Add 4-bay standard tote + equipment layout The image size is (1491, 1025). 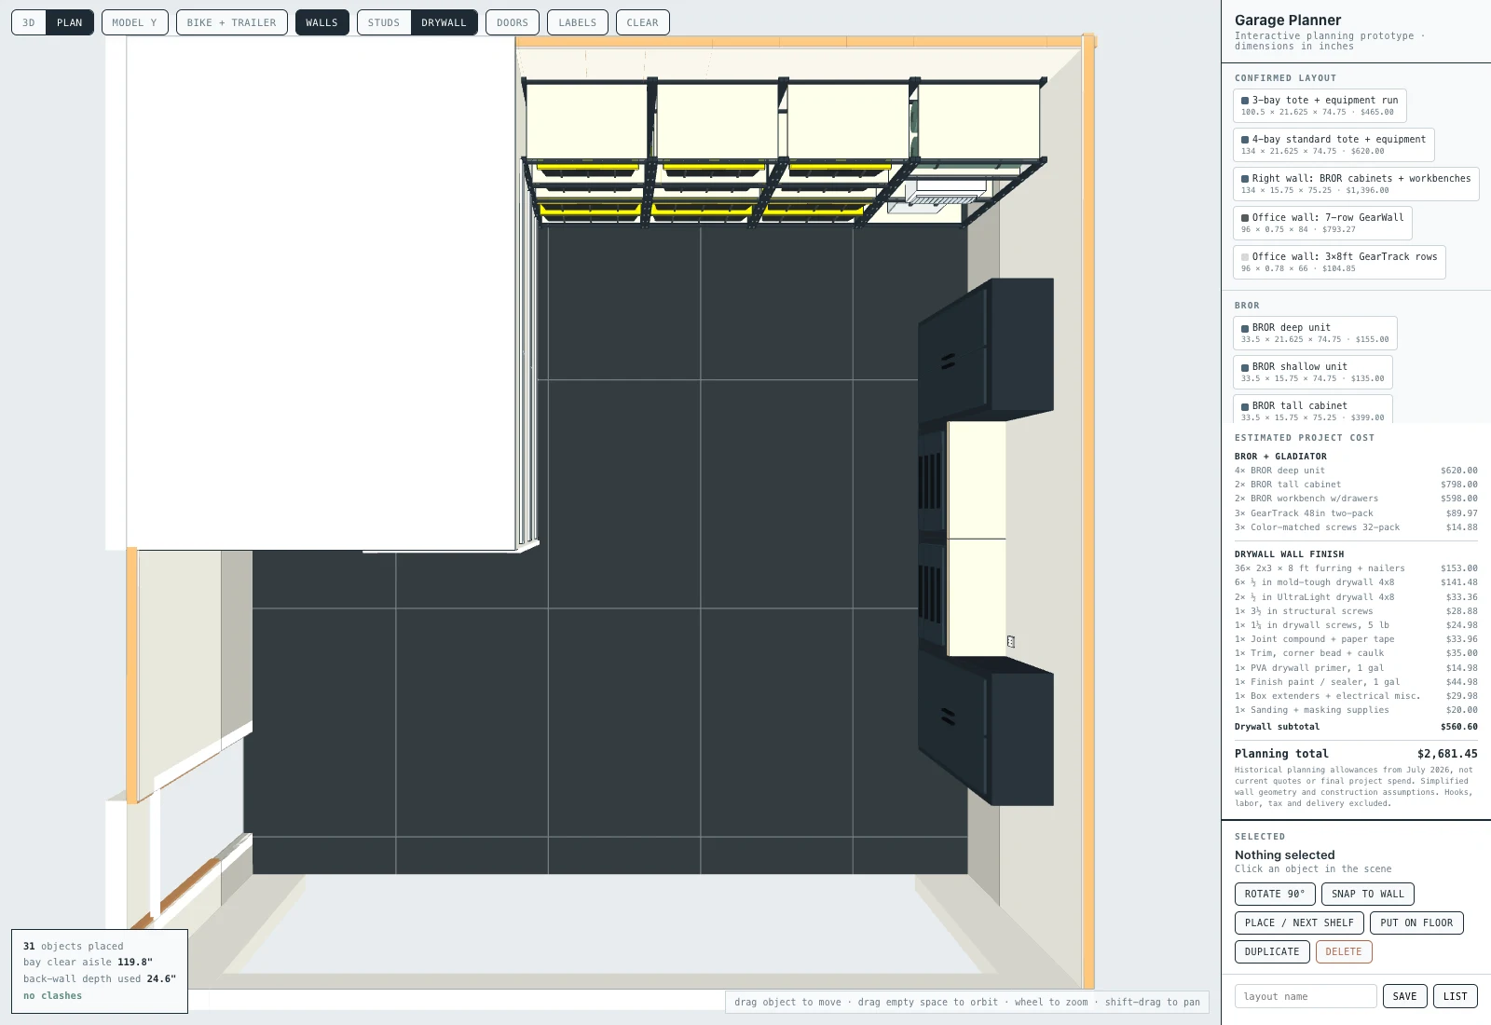coord(1334,144)
